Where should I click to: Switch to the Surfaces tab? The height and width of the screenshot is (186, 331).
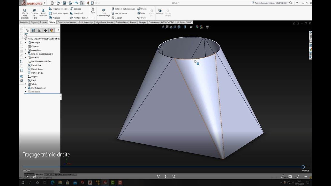43,22
